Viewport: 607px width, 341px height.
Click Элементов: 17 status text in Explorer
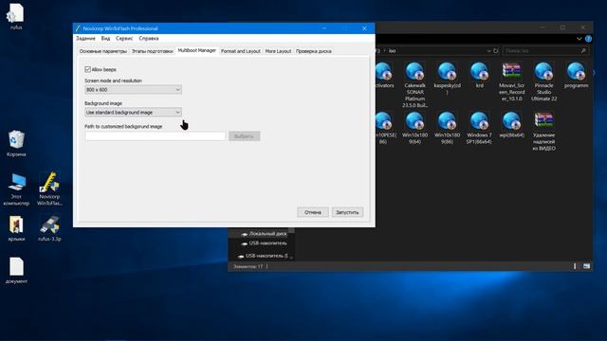coord(248,266)
